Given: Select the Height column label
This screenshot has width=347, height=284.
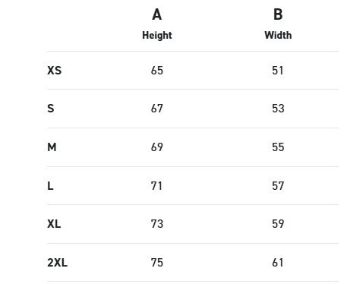Looking at the screenshot, I should pos(157,36).
